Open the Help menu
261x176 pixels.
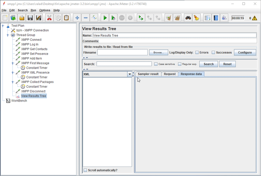pos(56,10)
